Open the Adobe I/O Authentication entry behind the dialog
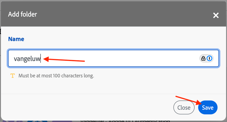This screenshot has height=122, width=227. click(125, 121)
